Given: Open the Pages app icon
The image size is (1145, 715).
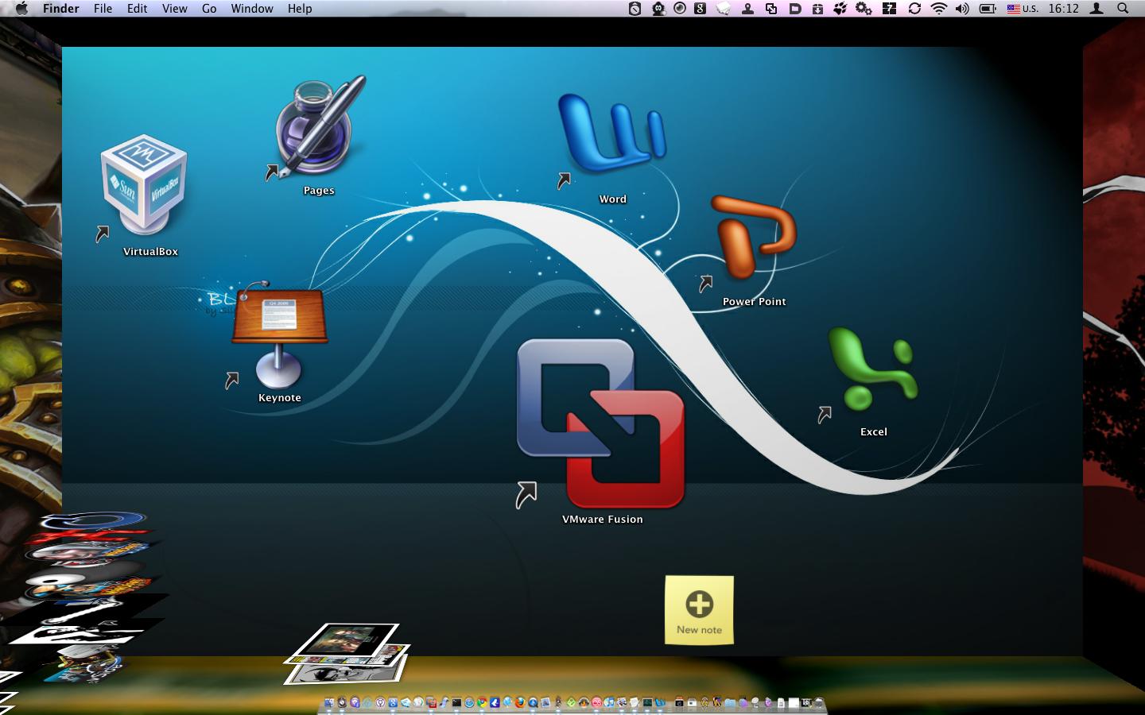Looking at the screenshot, I should (x=319, y=126).
